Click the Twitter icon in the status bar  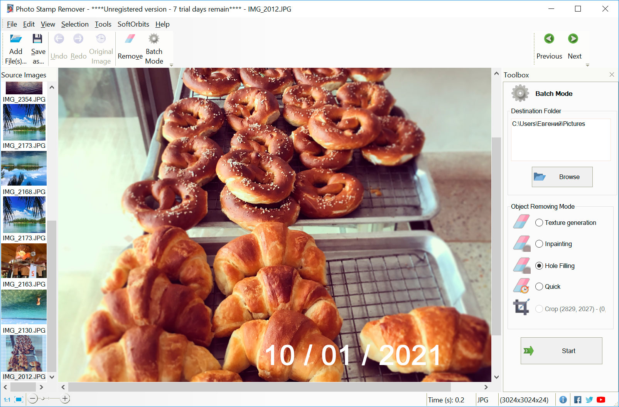(589, 400)
